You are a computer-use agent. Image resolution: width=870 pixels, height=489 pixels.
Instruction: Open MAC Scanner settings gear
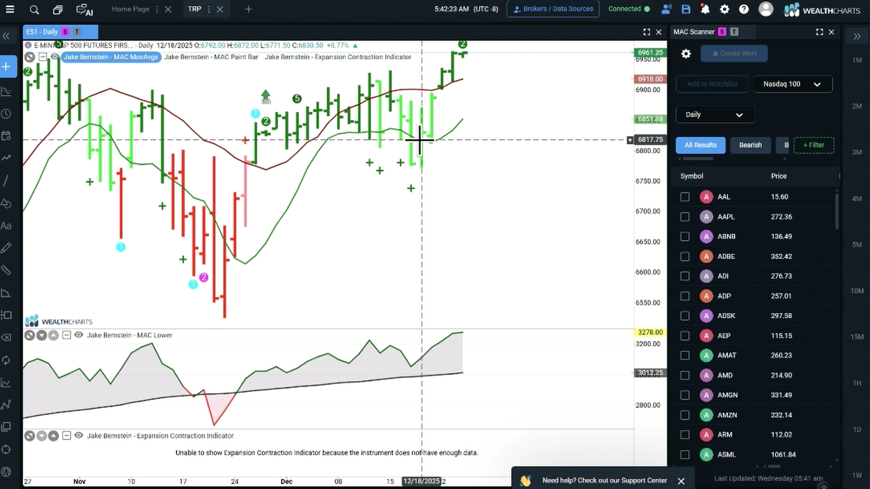pos(686,54)
